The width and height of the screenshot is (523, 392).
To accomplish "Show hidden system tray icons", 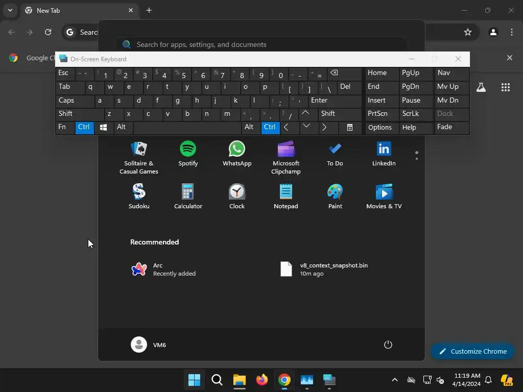I will tap(395, 380).
